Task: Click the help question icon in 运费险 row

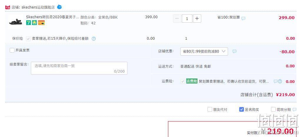Action: pos(280,81)
